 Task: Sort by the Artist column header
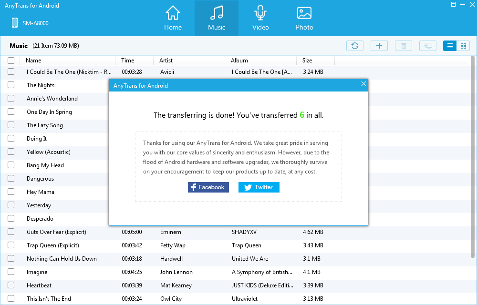click(189, 61)
